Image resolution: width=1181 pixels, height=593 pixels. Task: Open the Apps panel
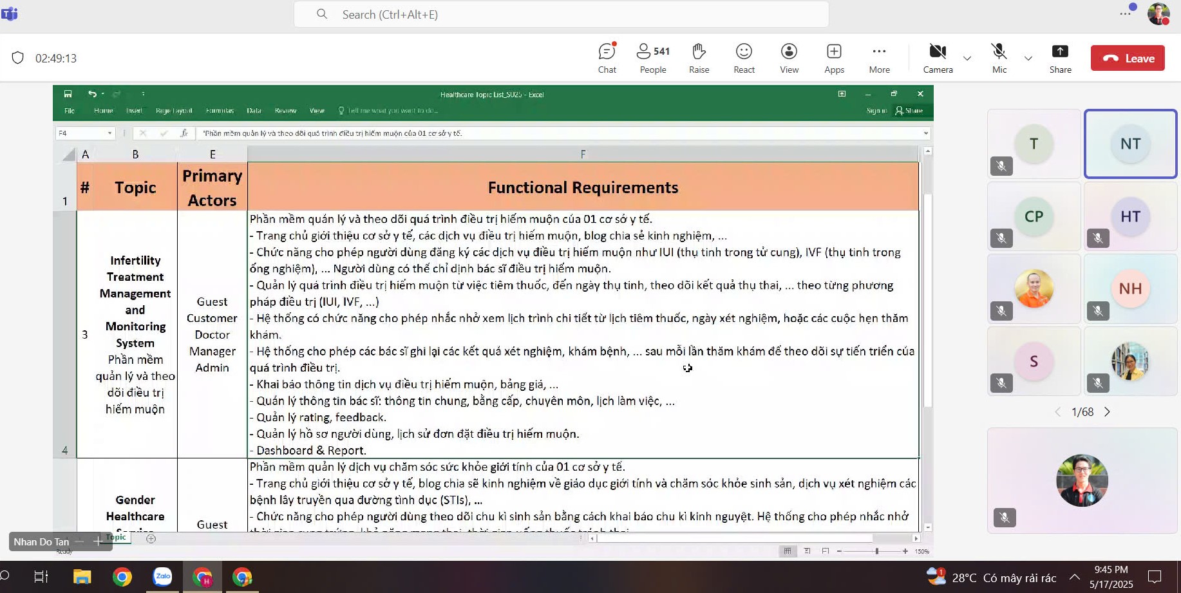834,58
